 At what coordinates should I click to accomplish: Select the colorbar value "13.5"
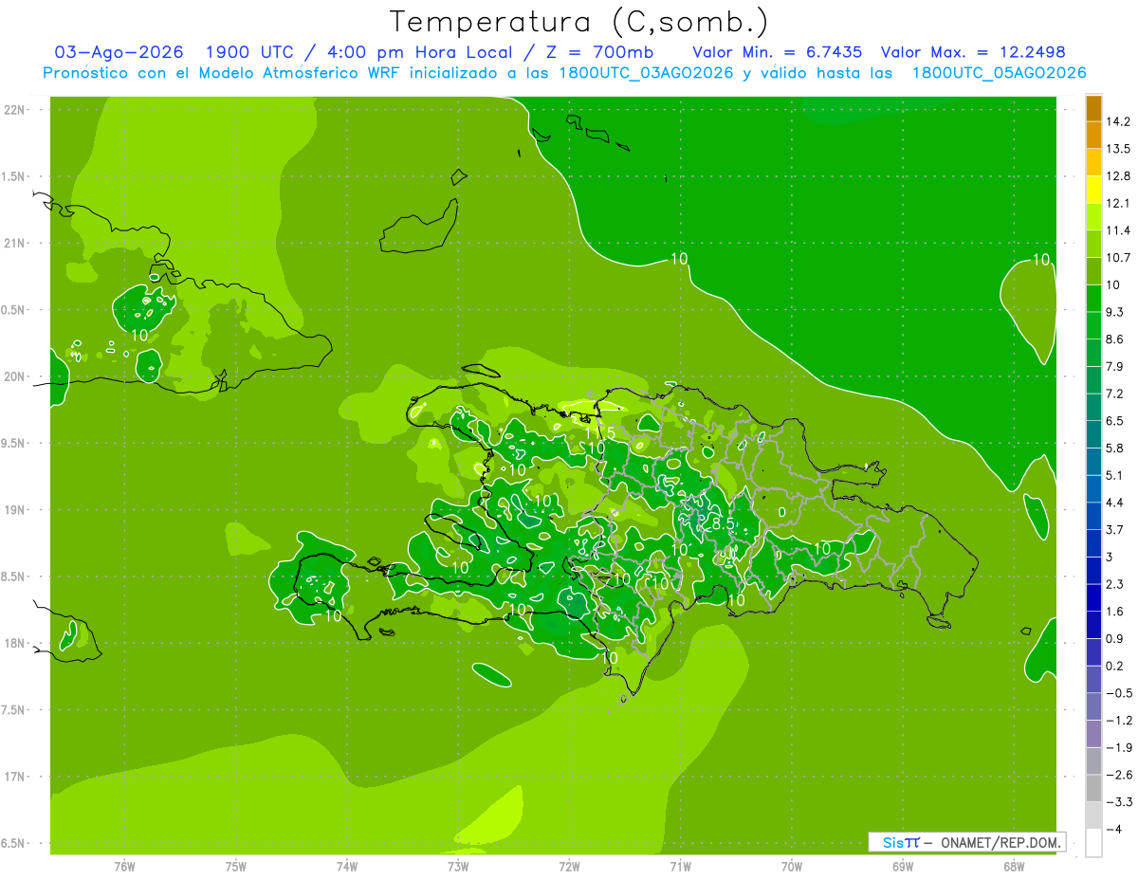[x=1118, y=149]
